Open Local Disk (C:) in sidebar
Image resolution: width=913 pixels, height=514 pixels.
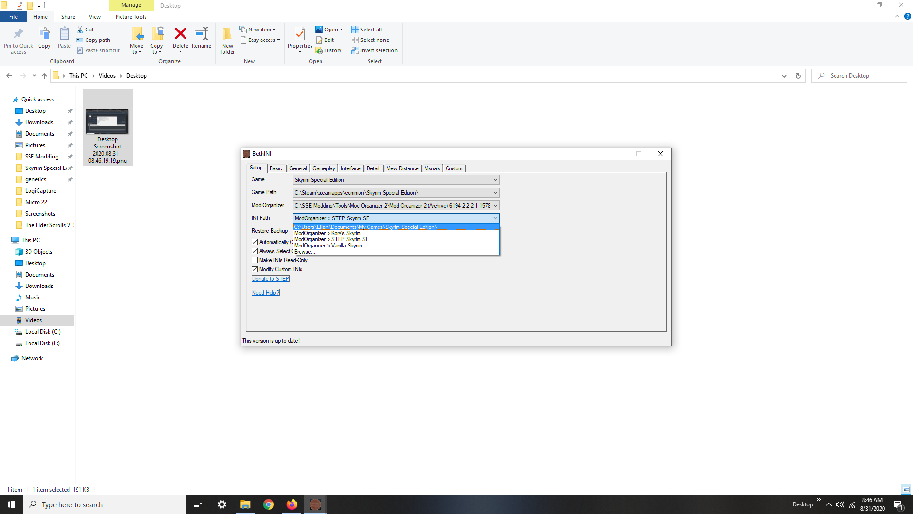tap(43, 332)
